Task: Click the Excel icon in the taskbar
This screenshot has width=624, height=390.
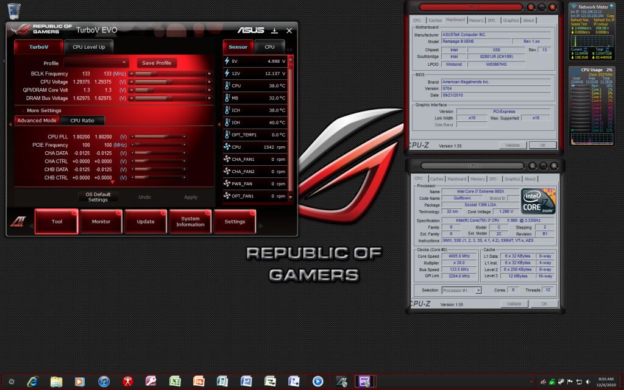Action: (175, 381)
